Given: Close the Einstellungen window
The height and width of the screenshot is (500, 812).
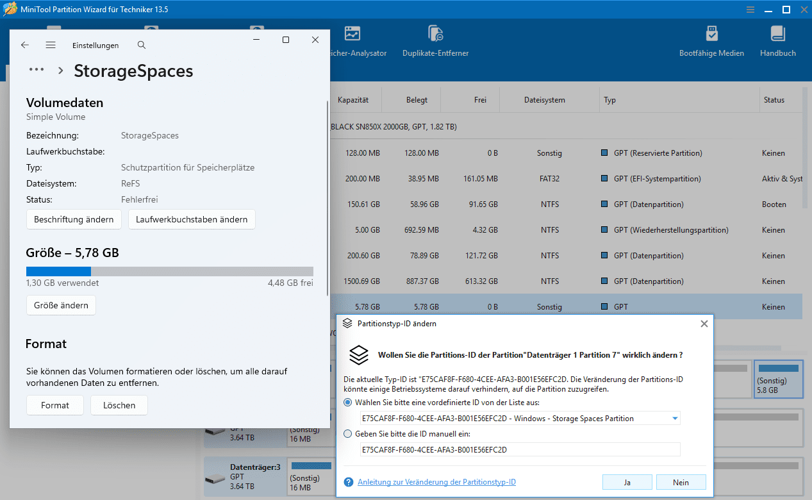Looking at the screenshot, I should 315,40.
